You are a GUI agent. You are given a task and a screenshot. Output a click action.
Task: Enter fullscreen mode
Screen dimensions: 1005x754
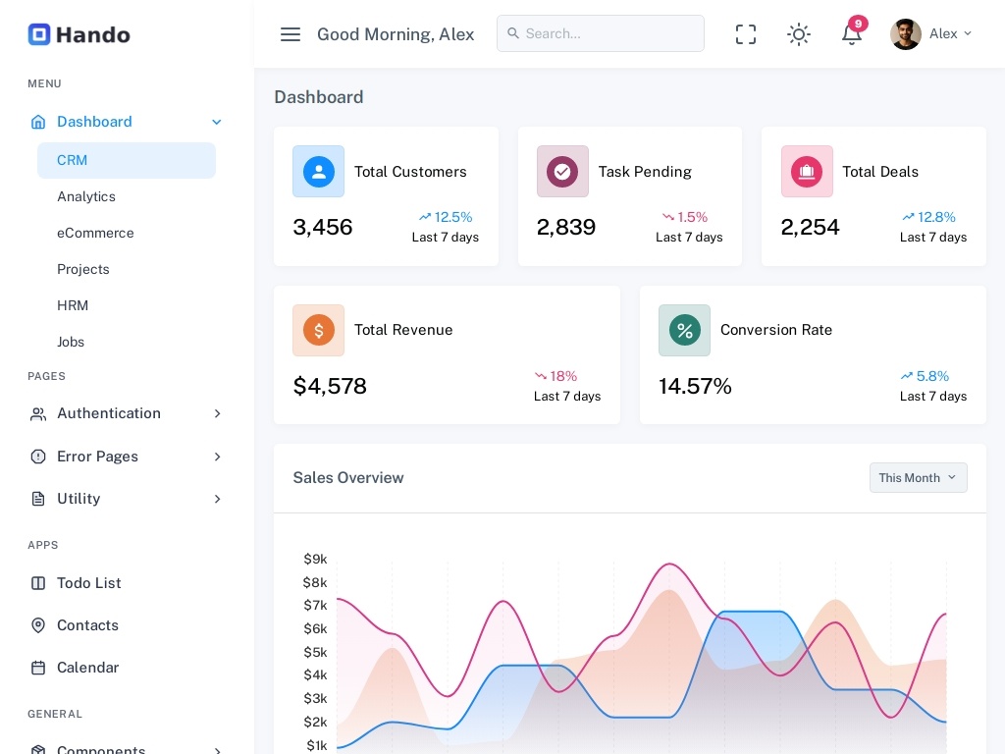pos(746,33)
